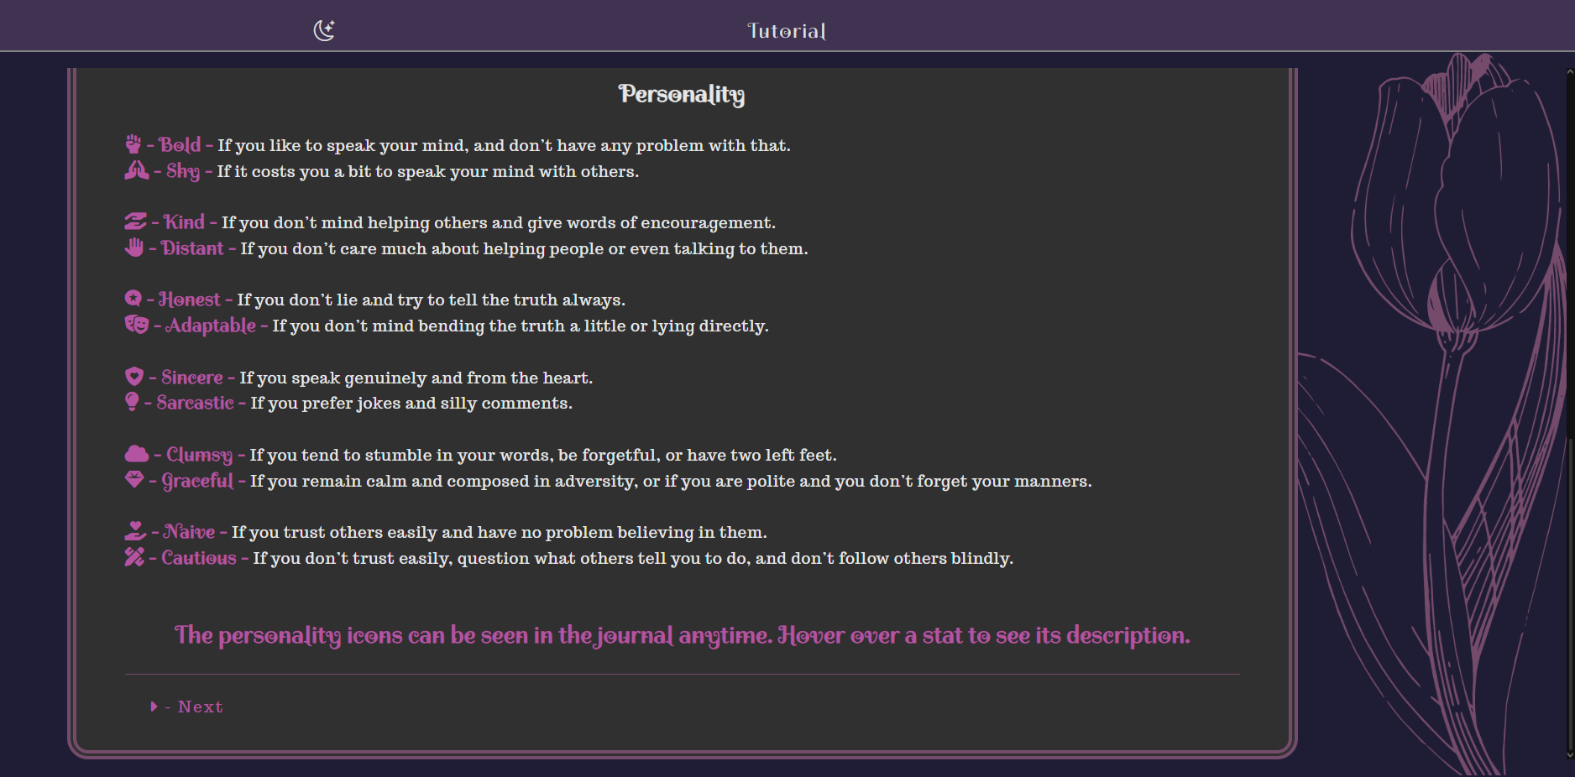This screenshot has width=1575, height=777.
Task: Toggle the night mode moon icon
Action: (324, 30)
